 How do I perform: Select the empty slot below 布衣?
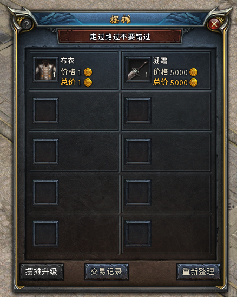coord(45,110)
